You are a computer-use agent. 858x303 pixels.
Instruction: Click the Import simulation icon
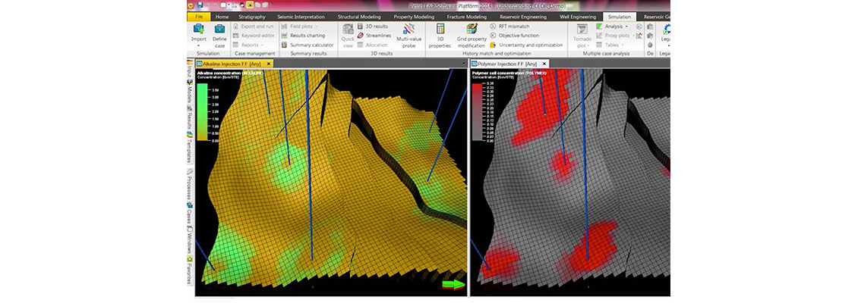pyautogui.click(x=199, y=30)
